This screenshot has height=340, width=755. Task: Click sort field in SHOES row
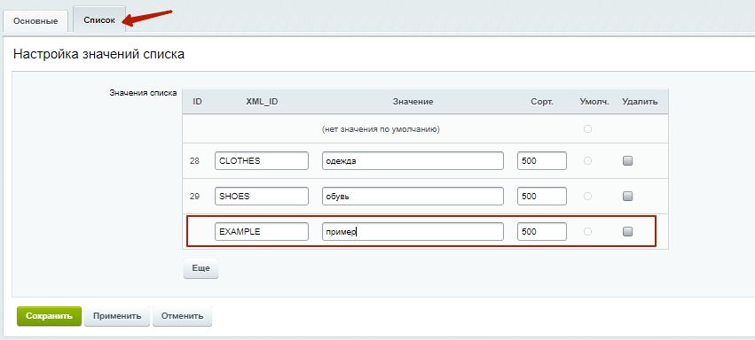[542, 196]
